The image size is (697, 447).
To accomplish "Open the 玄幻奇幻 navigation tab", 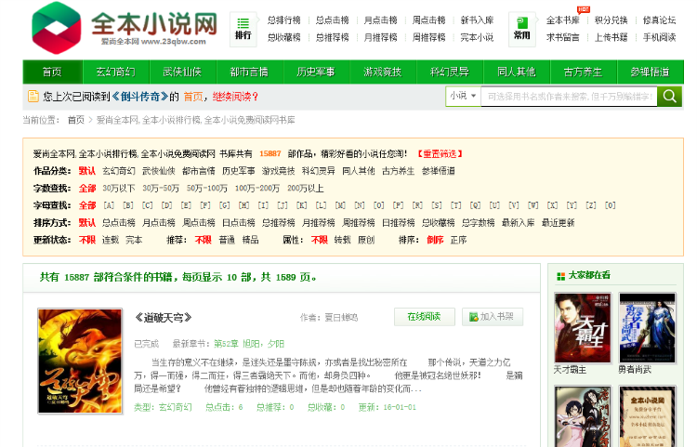I will pyautogui.click(x=116, y=72).
